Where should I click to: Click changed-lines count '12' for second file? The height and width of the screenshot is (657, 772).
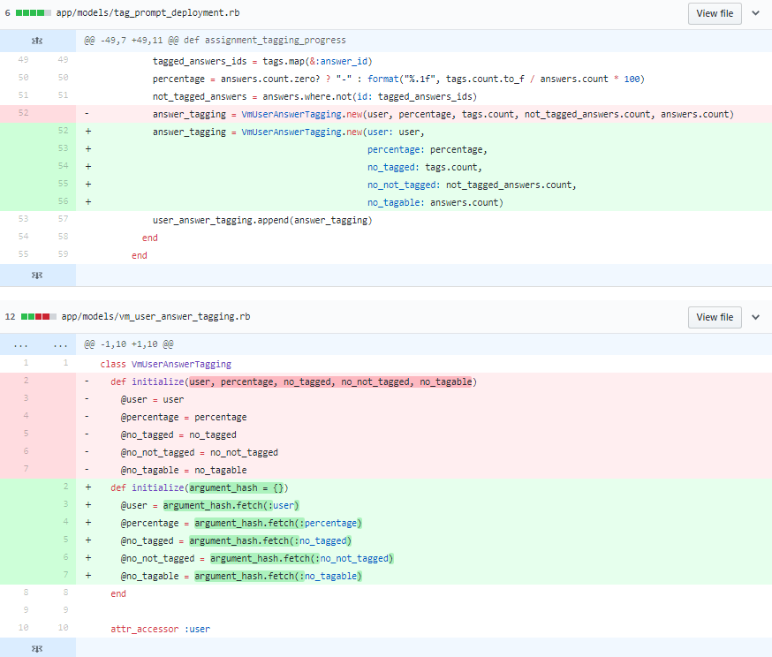10,316
